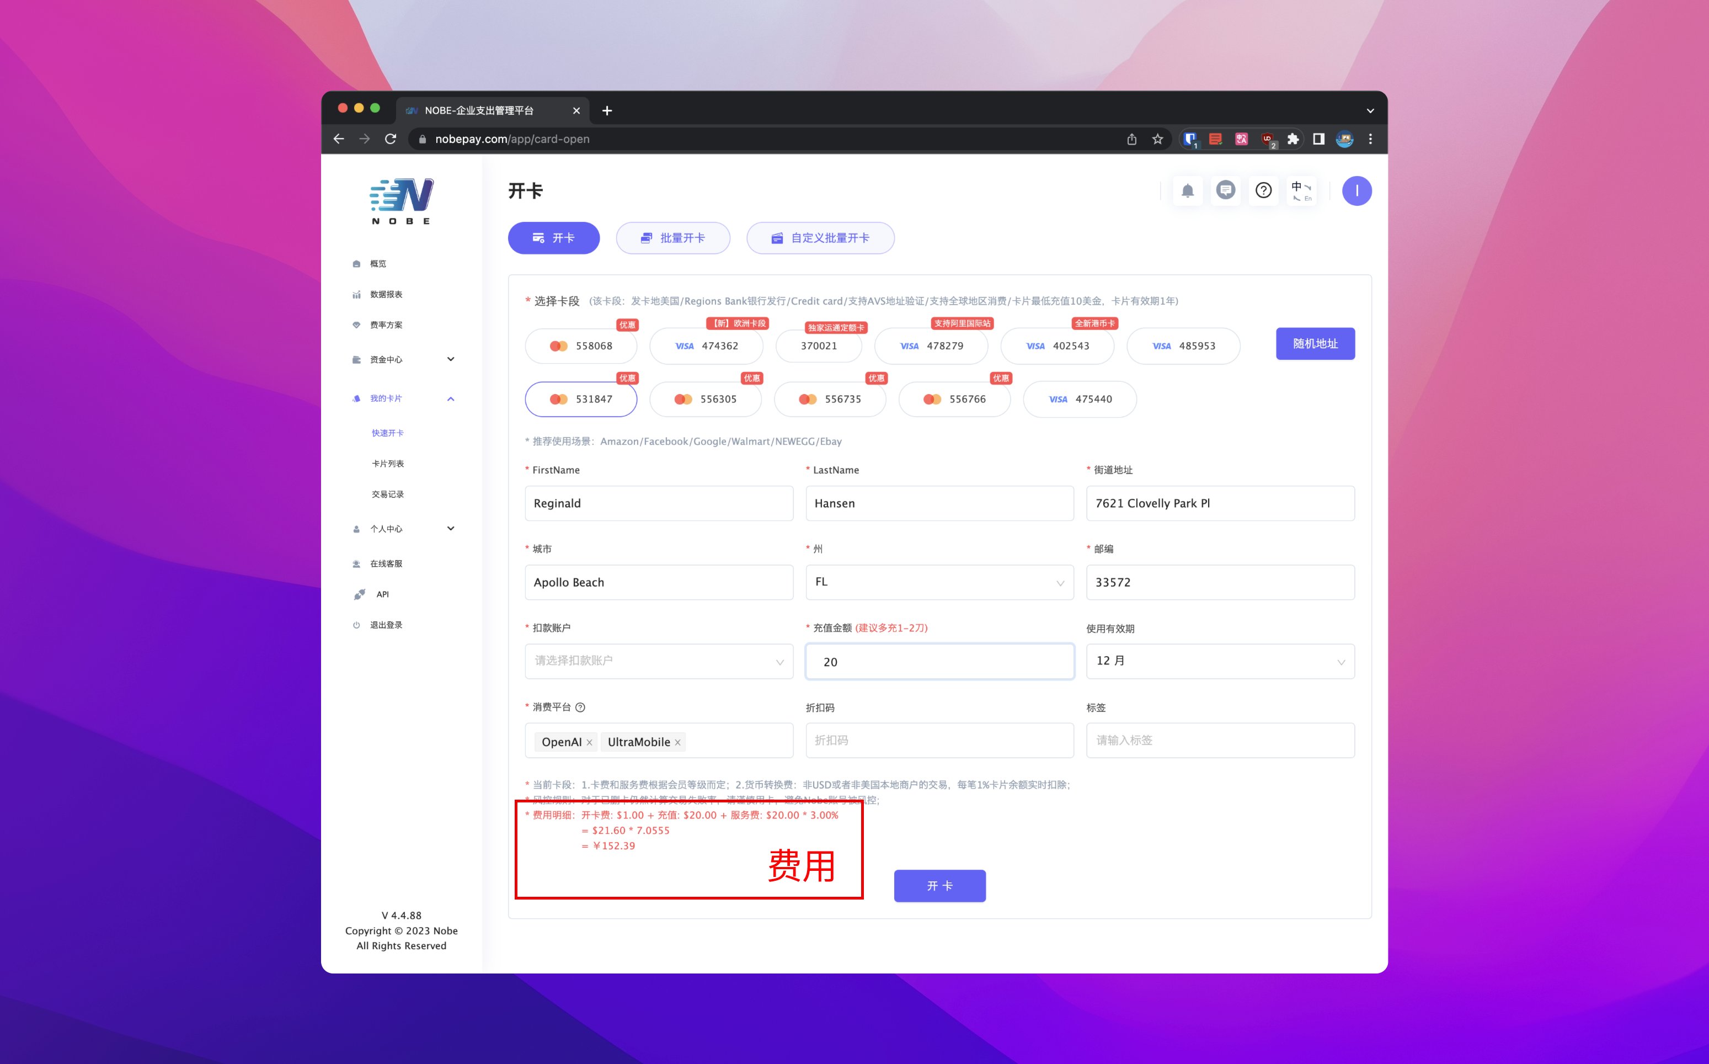The width and height of the screenshot is (1709, 1064).
Task: Click the 标签 input field
Action: 1220,740
